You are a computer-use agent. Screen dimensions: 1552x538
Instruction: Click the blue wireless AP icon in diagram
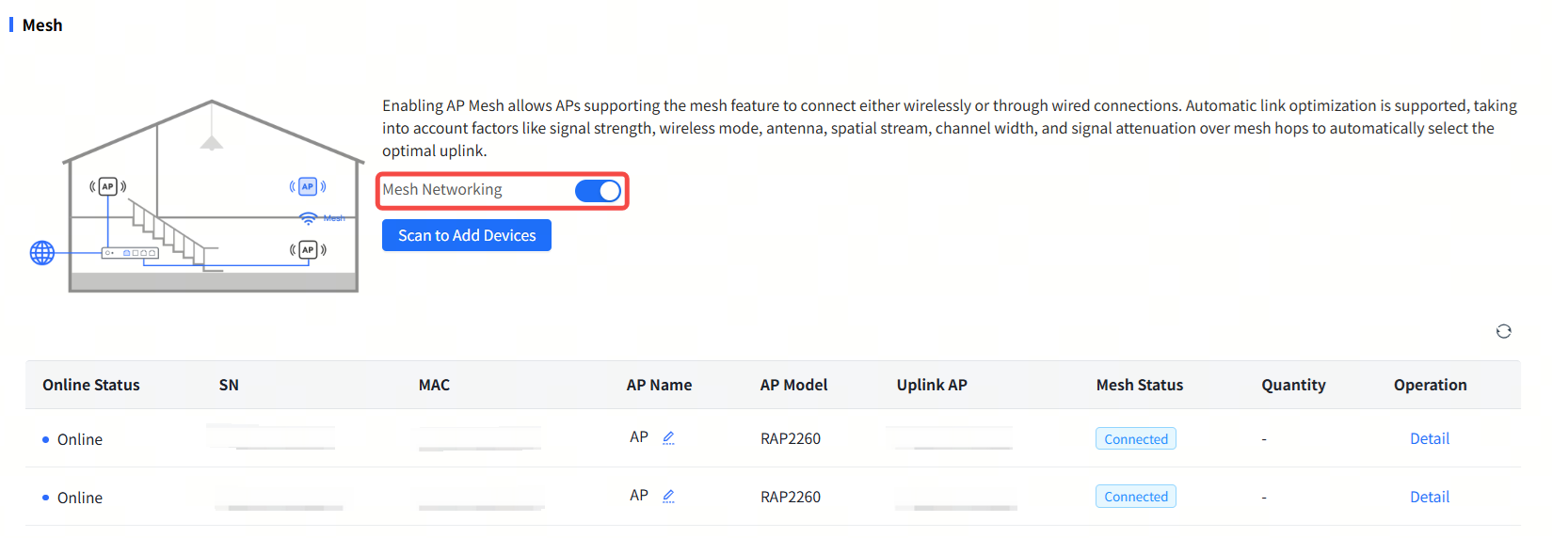tap(308, 186)
